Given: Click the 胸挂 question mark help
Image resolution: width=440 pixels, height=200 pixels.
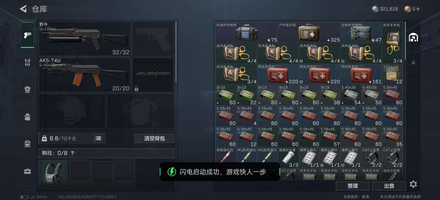Looking at the screenshot, I should coord(73,154).
